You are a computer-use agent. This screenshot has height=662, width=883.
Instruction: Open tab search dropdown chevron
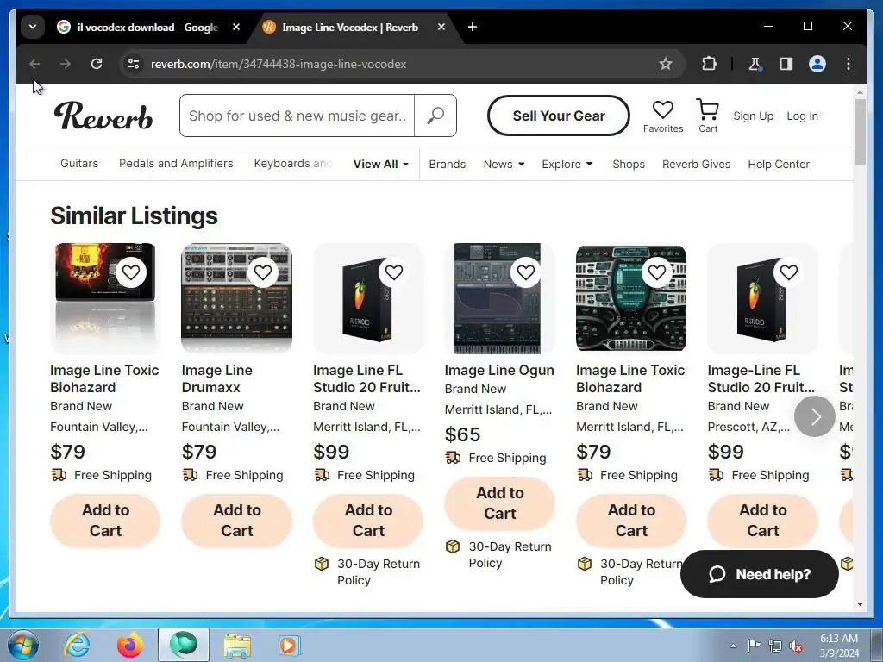coord(33,27)
